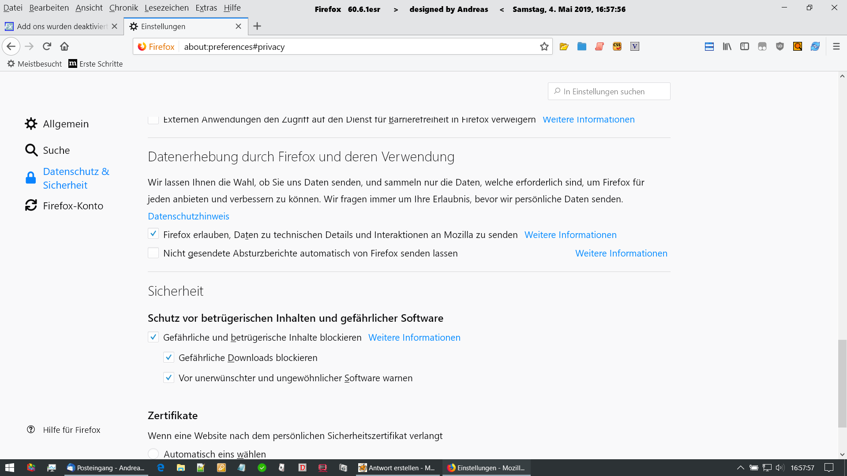
Task: Open the hamburger application menu
Action: (x=836, y=47)
